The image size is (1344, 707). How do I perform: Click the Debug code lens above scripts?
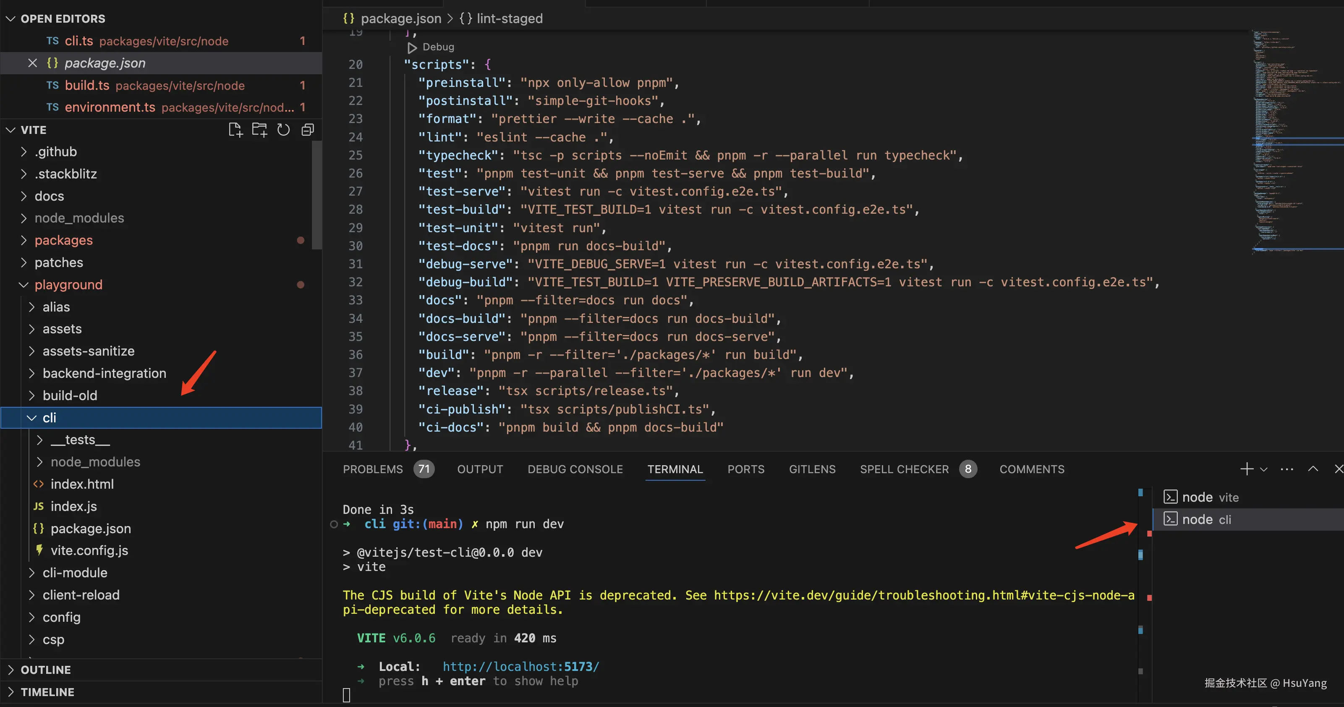click(x=431, y=47)
